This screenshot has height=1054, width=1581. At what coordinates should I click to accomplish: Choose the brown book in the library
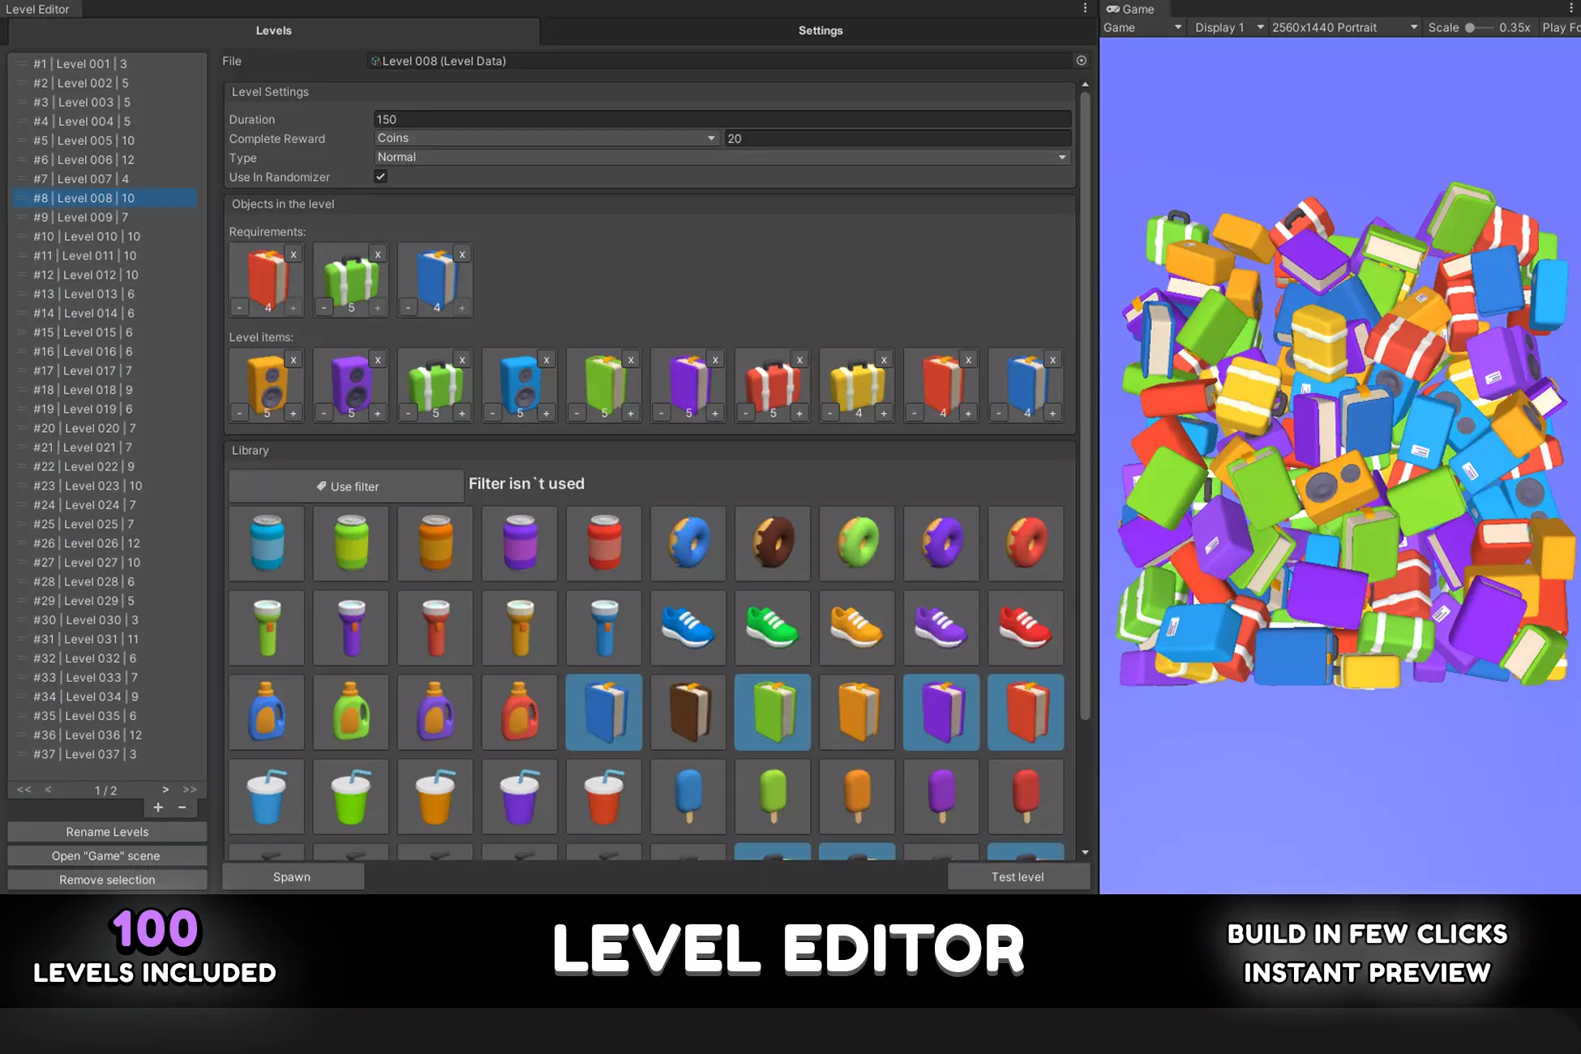click(x=688, y=712)
